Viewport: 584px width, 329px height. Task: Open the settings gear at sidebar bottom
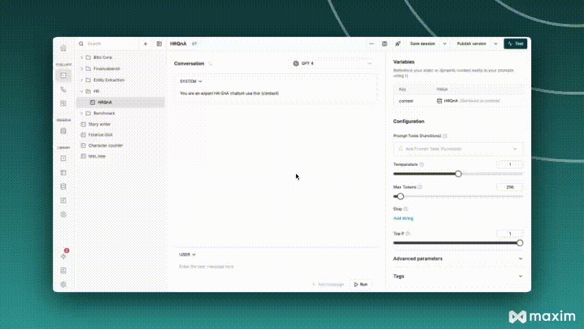[63, 284]
